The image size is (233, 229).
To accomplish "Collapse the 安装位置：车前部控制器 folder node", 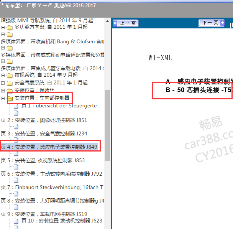I will pos(3,98).
